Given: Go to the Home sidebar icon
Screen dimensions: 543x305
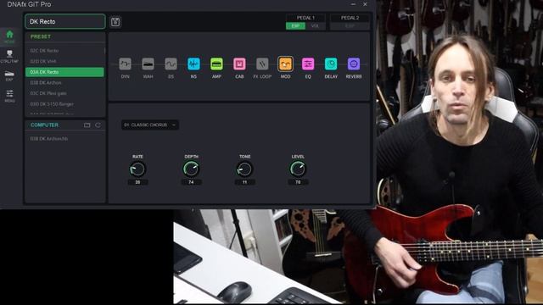Looking at the screenshot, I should 9,36.
